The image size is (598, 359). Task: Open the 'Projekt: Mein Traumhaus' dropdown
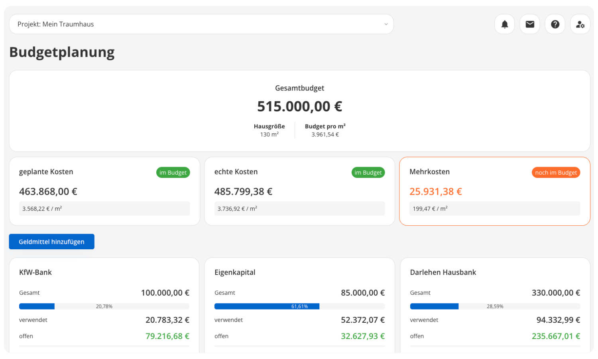[x=199, y=24]
